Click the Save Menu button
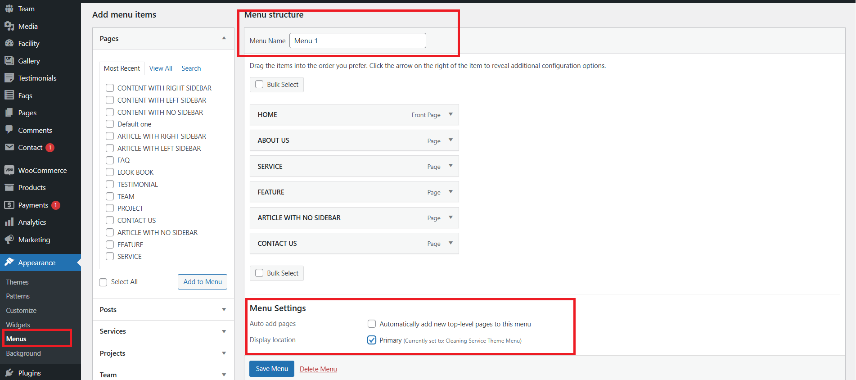The height and width of the screenshot is (380, 856). pos(272,369)
